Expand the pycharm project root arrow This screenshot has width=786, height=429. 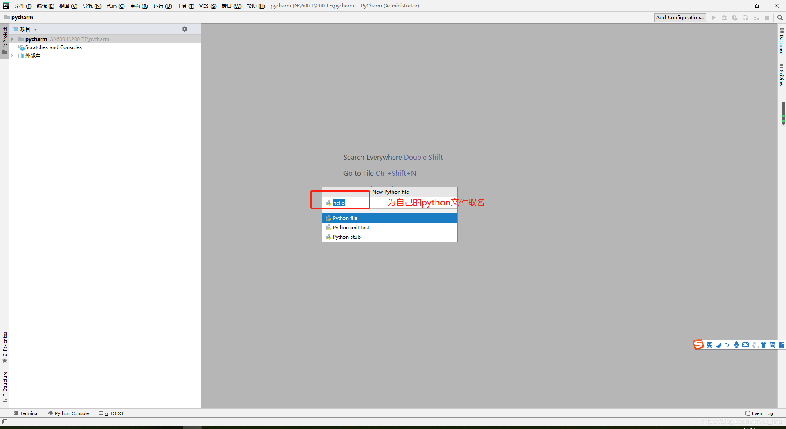point(12,39)
